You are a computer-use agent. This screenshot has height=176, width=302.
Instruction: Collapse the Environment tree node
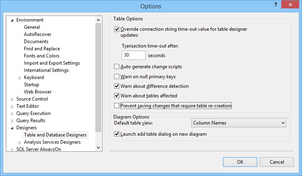coord(12,20)
